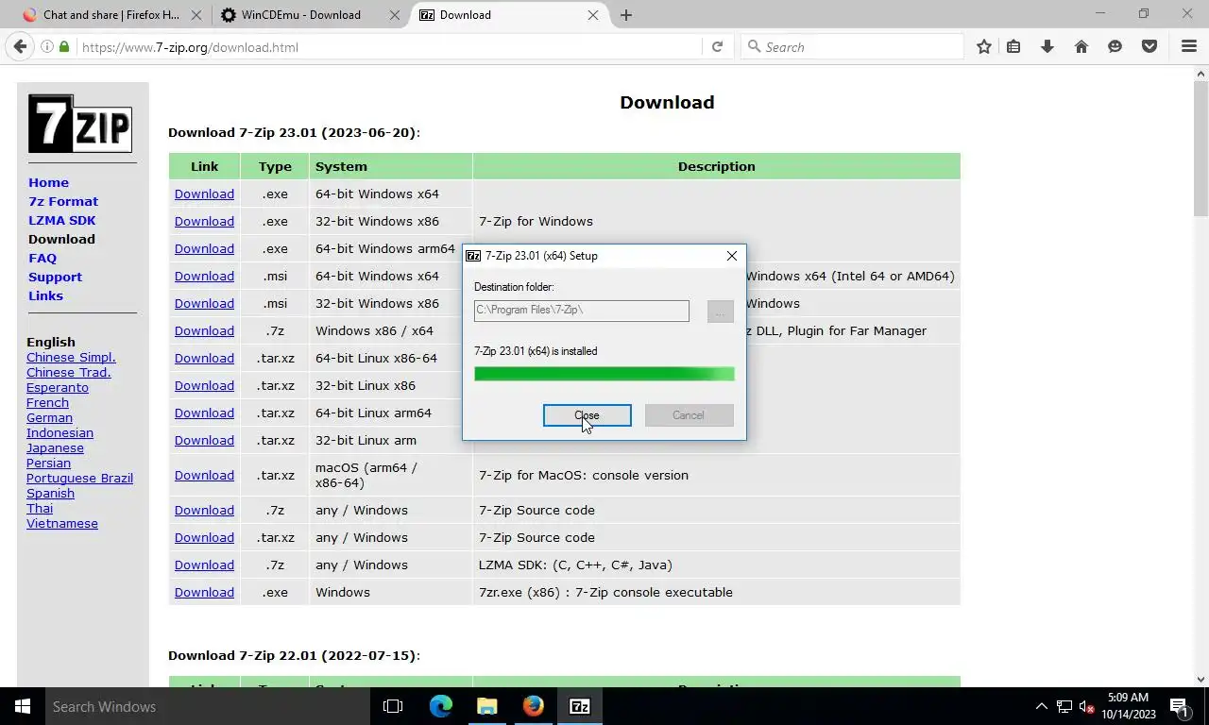The height and width of the screenshot is (725, 1209).
Task: Click the 'Download 7-Zip 22.01' heading text
Action: click(x=294, y=655)
